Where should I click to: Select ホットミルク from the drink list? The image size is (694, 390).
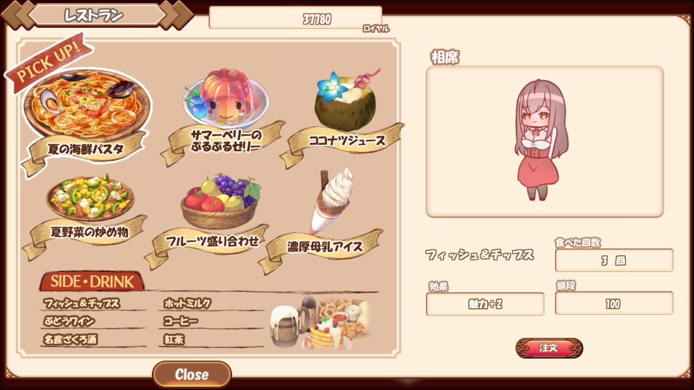(187, 303)
